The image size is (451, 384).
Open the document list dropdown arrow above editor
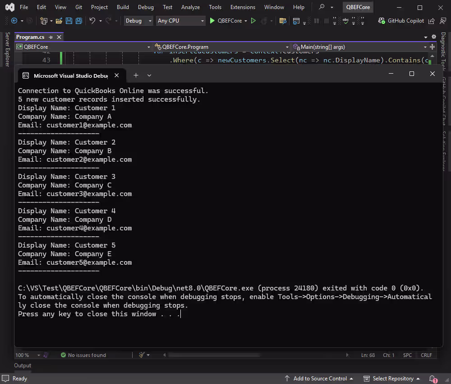[426, 37]
